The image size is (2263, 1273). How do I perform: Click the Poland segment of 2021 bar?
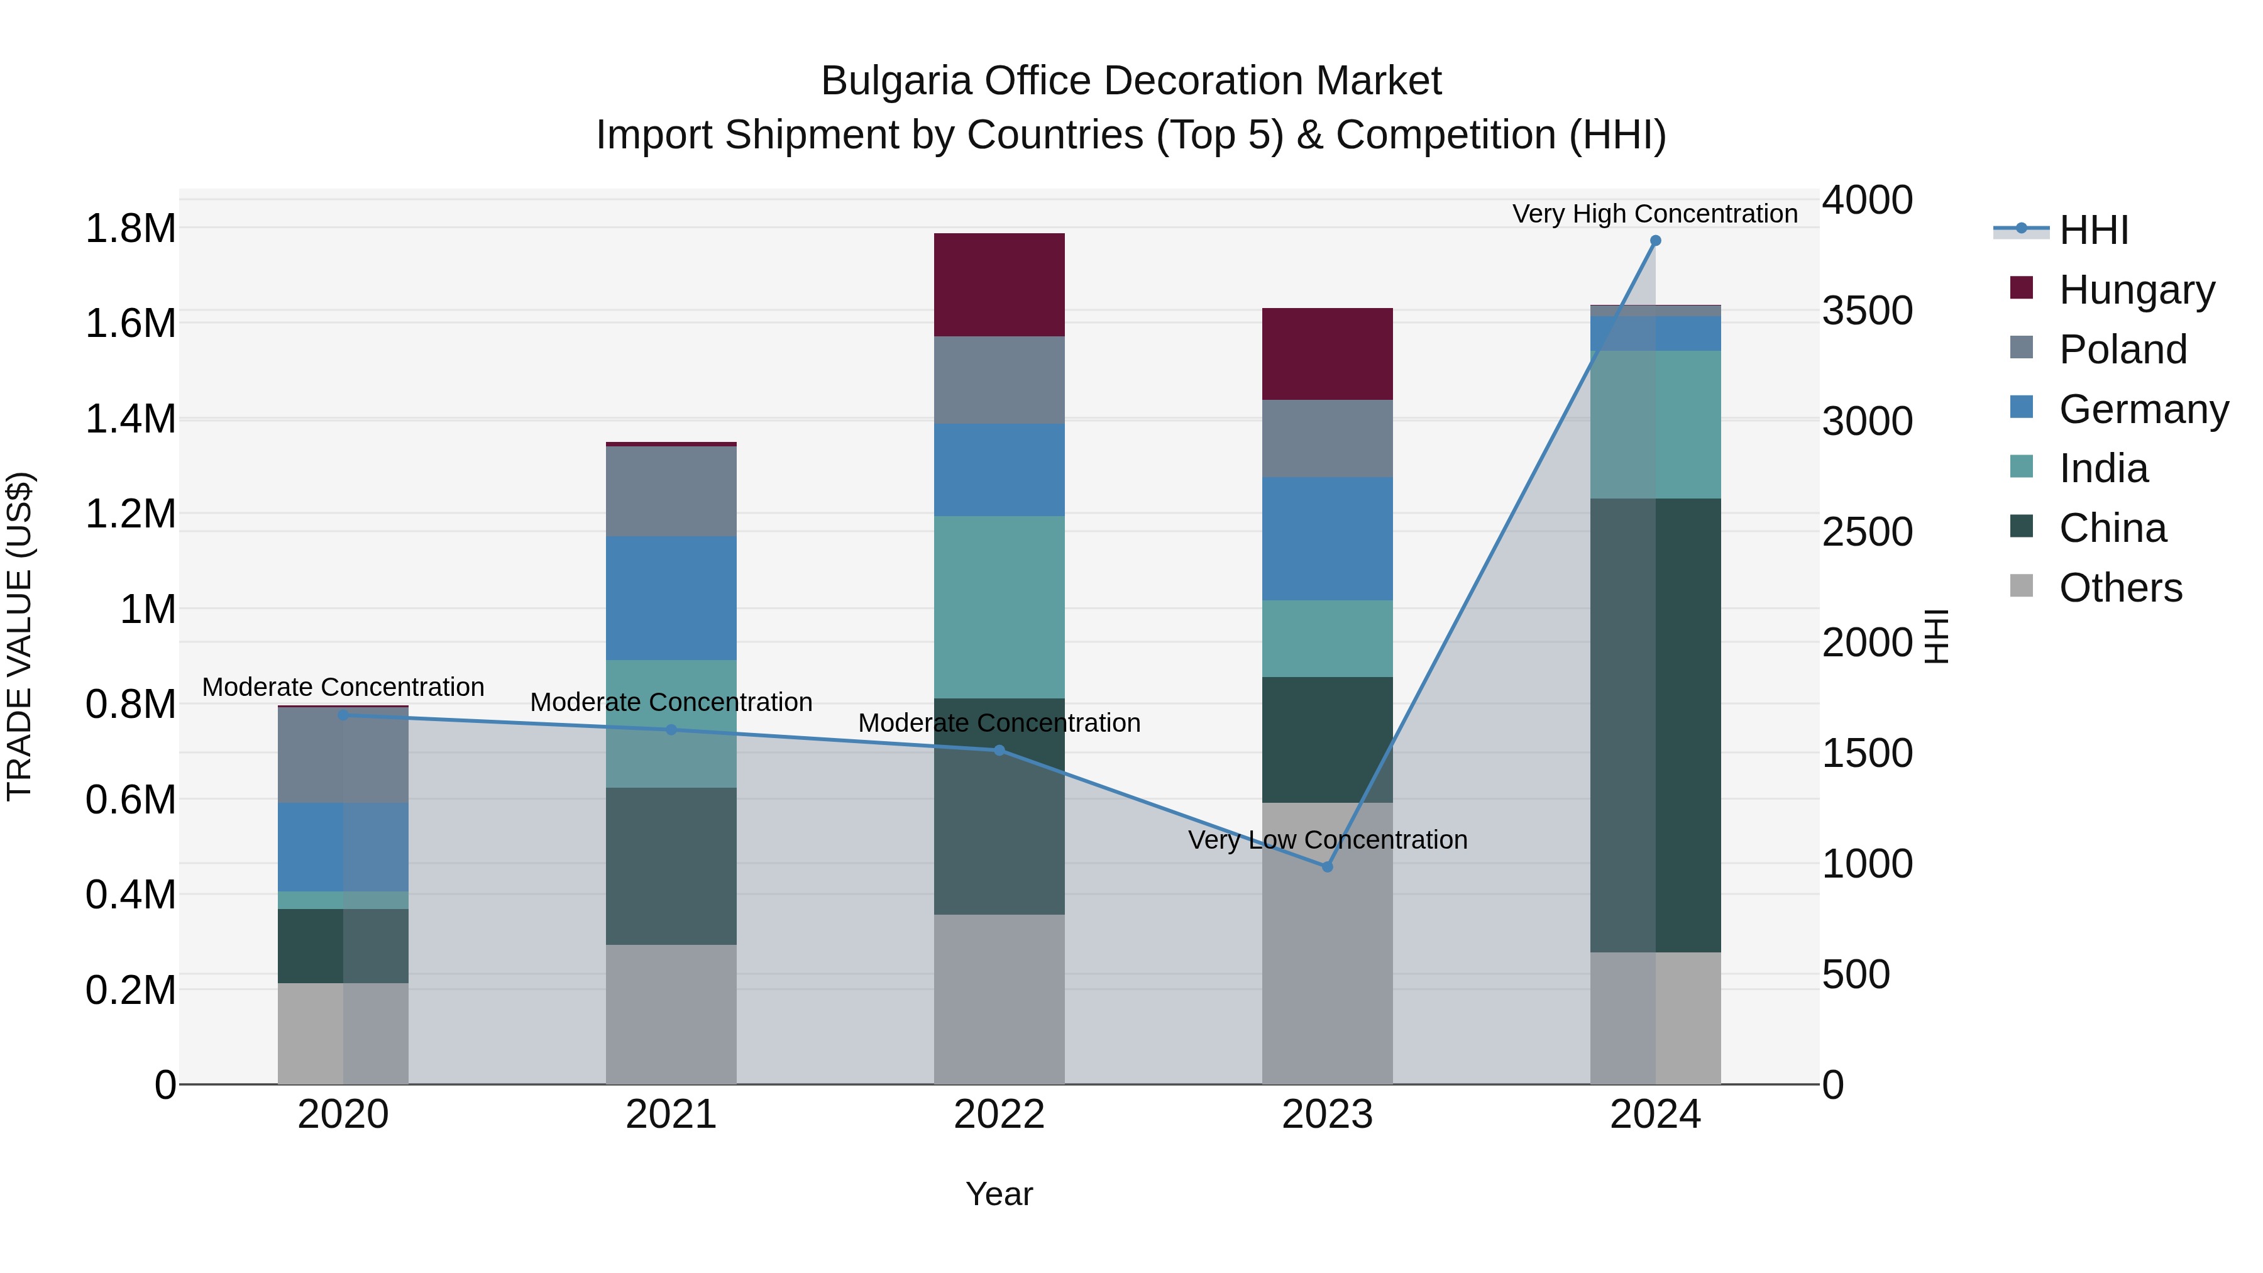[x=671, y=492]
